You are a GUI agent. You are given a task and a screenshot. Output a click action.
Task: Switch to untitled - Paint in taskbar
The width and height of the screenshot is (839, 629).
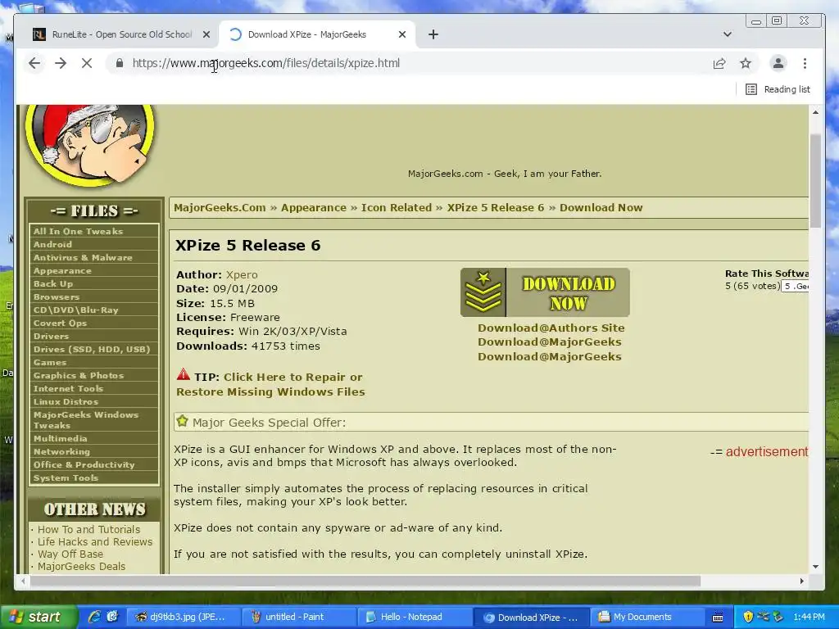pos(297,618)
